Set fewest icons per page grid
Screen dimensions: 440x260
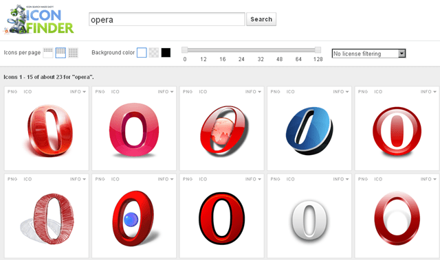tap(48, 53)
